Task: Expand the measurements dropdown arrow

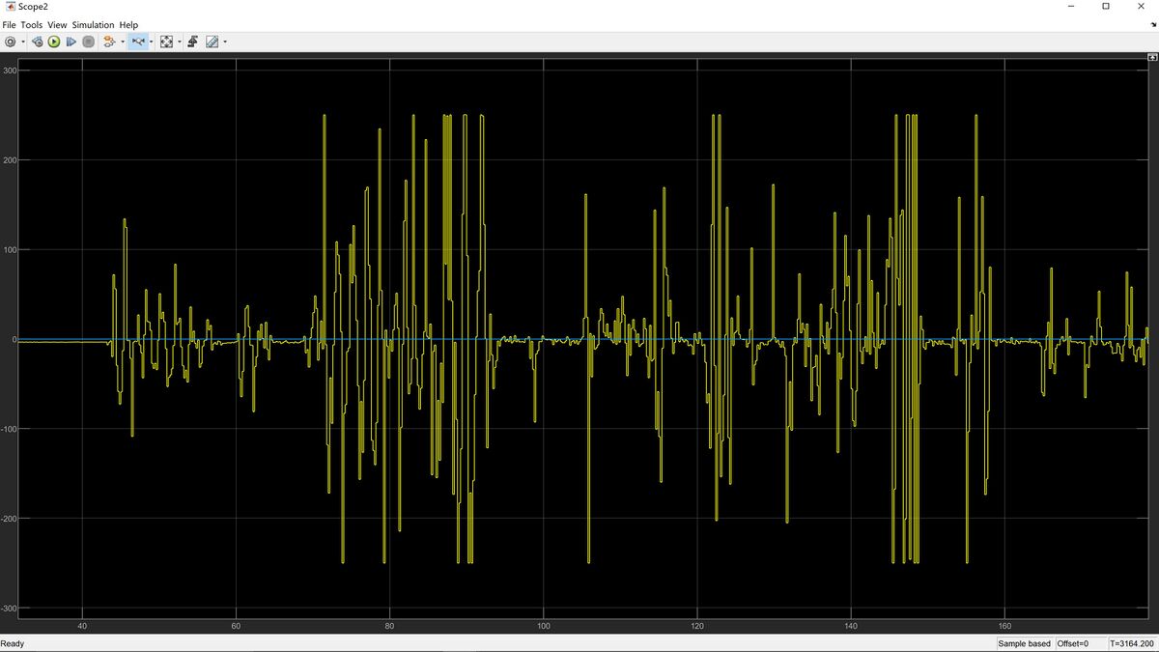Action: [x=225, y=42]
